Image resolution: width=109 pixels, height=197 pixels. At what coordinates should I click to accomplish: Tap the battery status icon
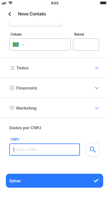(103, 3)
